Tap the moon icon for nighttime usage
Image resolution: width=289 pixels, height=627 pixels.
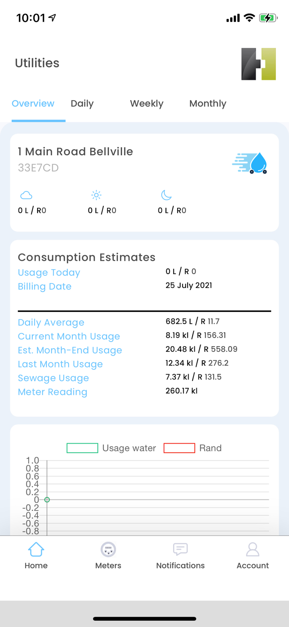pyautogui.click(x=166, y=195)
